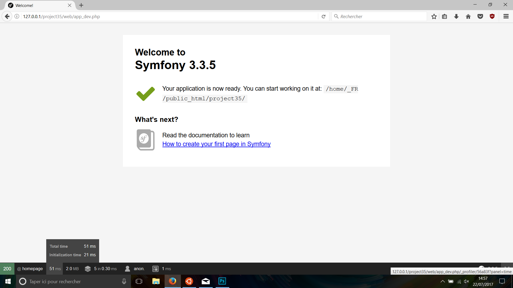
Task: Open the 51 ms time panel
Action: click(55, 269)
